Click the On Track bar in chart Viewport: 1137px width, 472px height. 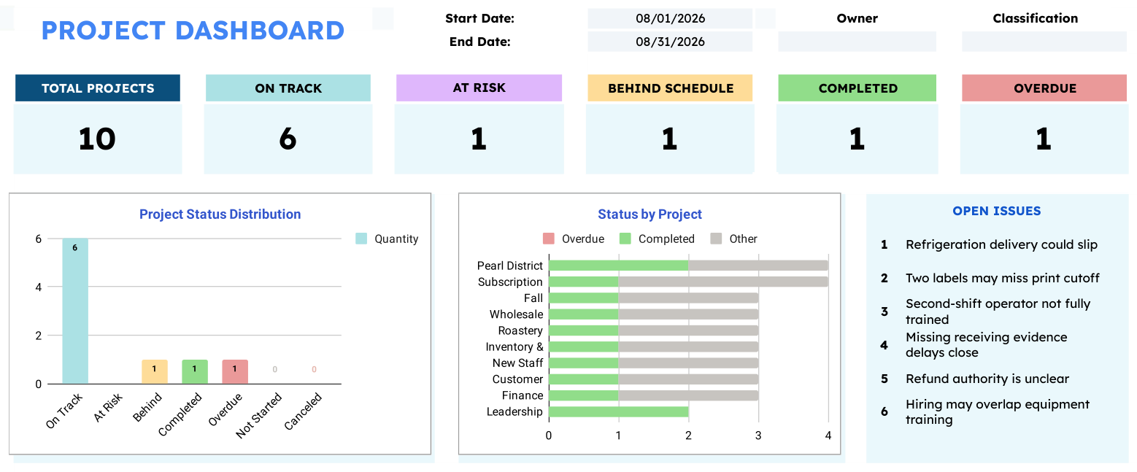pos(75,311)
